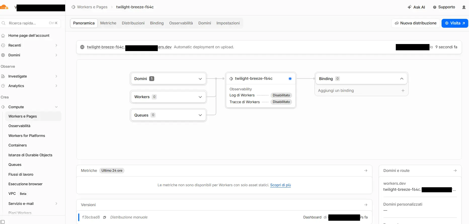This screenshot has width=469, height=224.
Task: Click Nuova distribuzione button
Action: [x=415, y=23]
